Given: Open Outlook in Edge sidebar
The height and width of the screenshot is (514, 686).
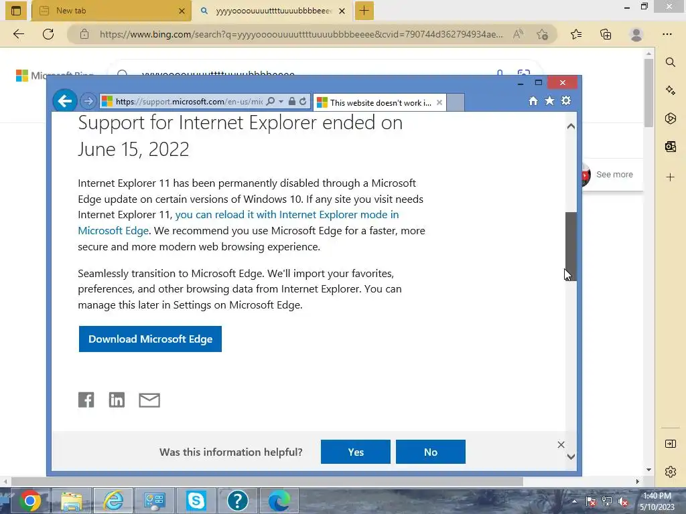Looking at the screenshot, I should coord(670,147).
